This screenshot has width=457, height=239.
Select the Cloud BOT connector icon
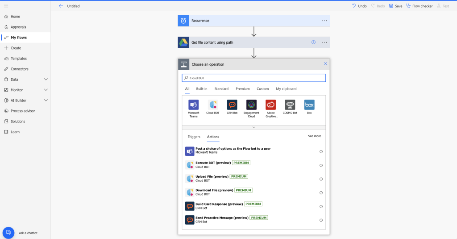(213, 105)
